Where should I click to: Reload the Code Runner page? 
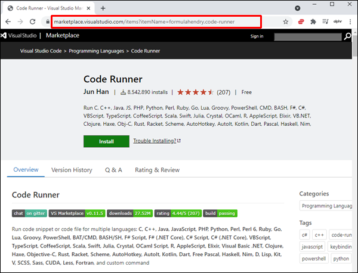pos(33,21)
